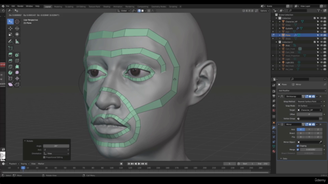The width and height of the screenshot is (328, 184).
Task: Select the Inset Faces tool
Action: click(17, 55)
